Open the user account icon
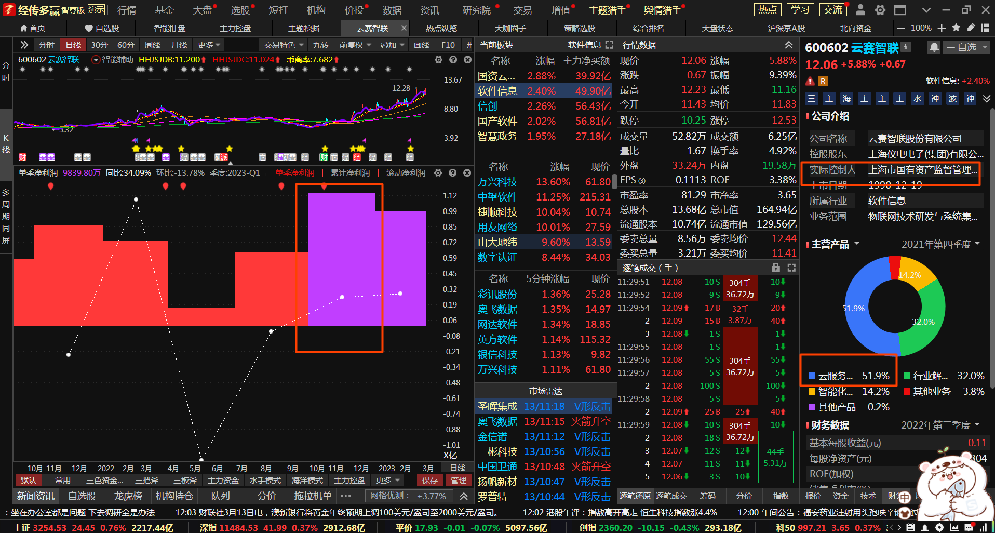This screenshot has width=995, height=533. click(860, 10)
